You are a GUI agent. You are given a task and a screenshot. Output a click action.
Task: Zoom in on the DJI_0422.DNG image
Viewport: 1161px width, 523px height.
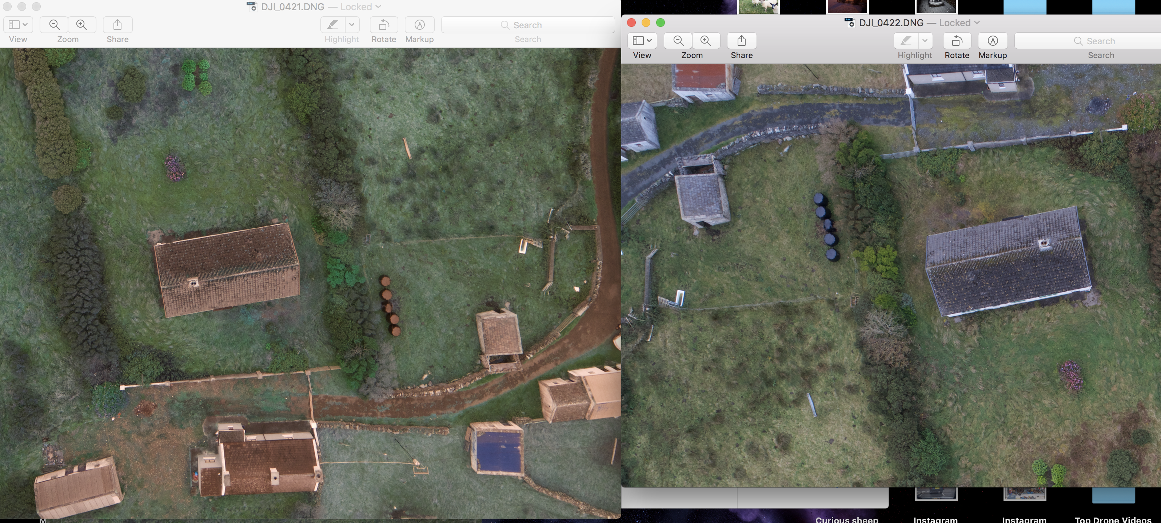705,41
